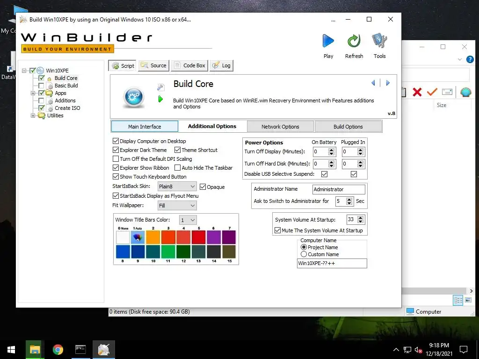Enable Turn Off the Default DPI Scaling
The height and width of the screenshot is (359, 479).
pyautogui.click(x=116, y=159)
